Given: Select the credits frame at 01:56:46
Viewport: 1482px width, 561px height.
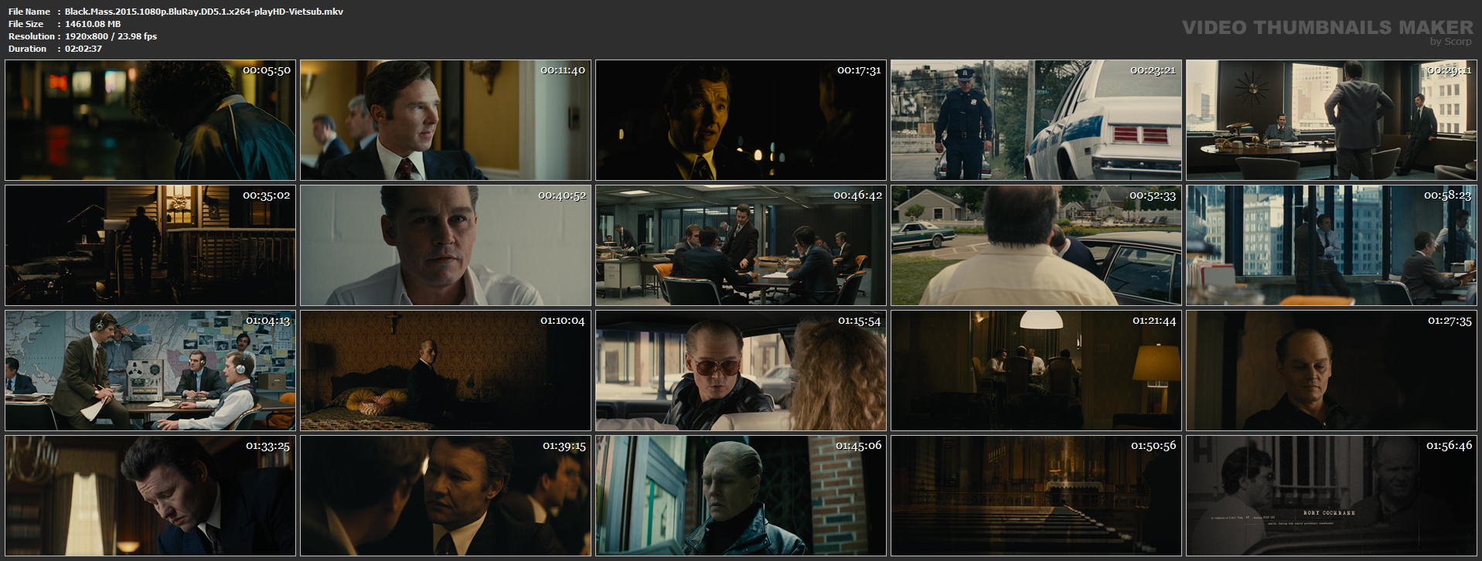Looking at the screenshot, I should [1331, 495].
